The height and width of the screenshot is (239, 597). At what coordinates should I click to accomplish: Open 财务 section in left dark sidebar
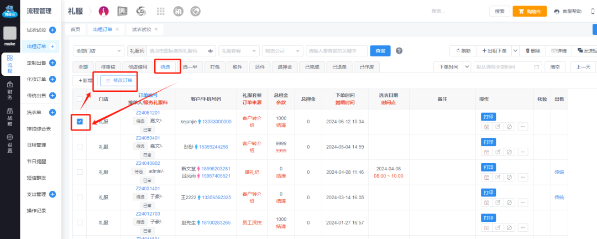coord(10,90)
